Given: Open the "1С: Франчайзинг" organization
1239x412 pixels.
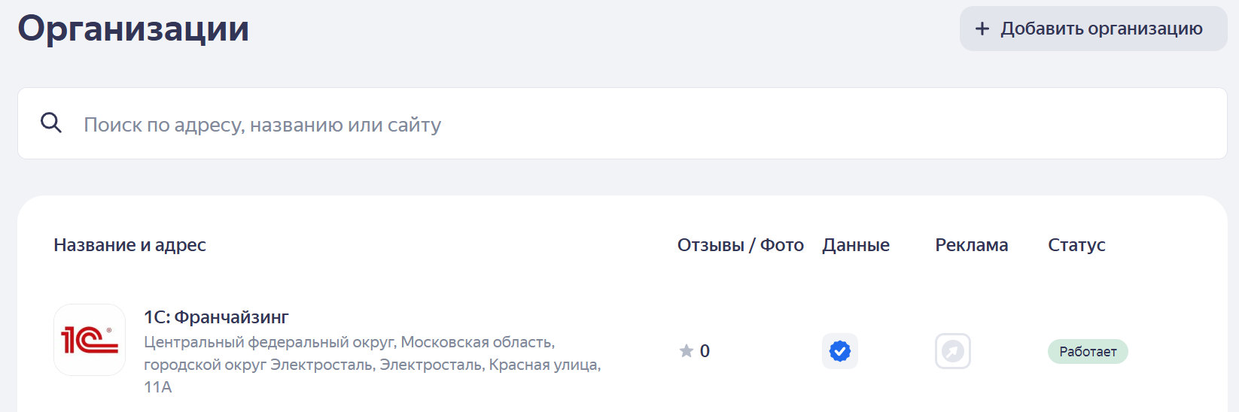Looking at the screenshot, I should (216, 317).
